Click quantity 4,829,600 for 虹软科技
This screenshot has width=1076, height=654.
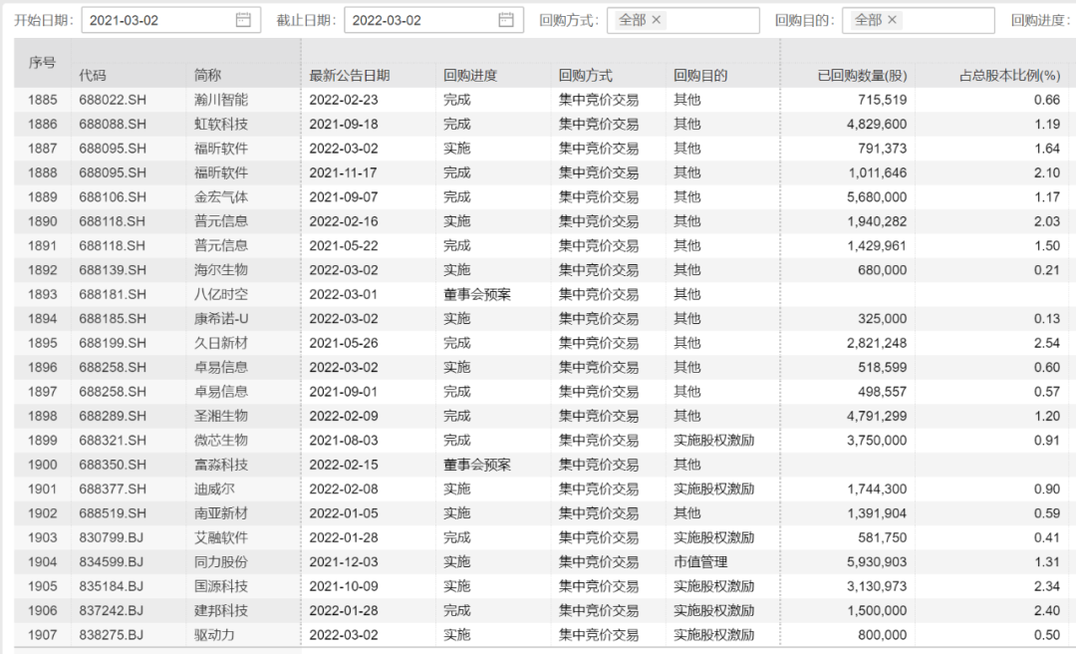pyautogui.click(x=877, y=125)
